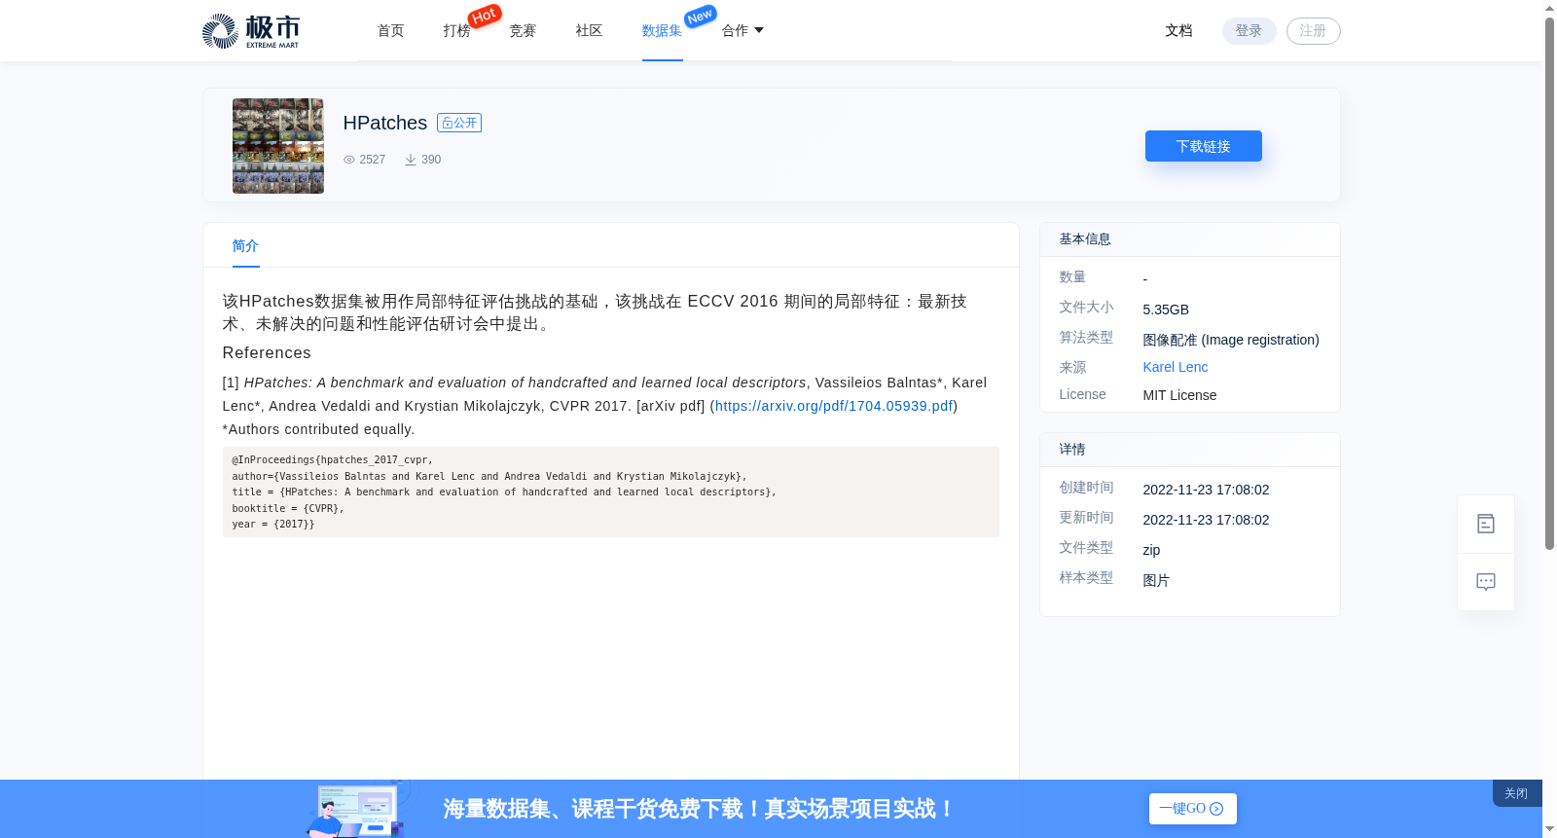Click the chat feedback icon

[1486, 582]
